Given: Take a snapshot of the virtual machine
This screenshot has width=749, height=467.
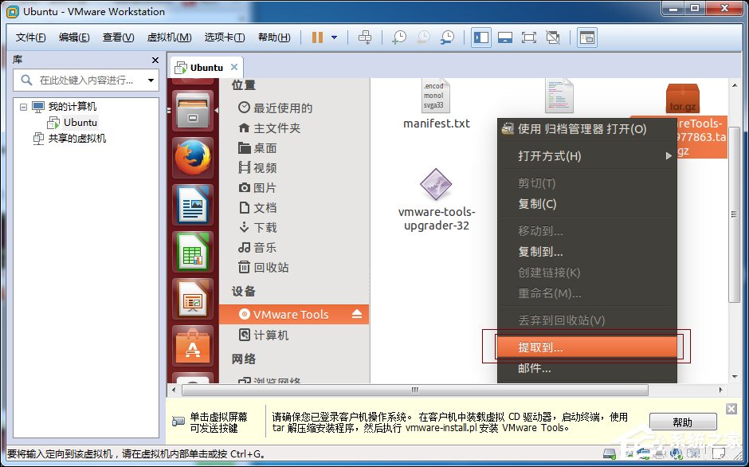Looking at the screenshot, I should coord(398,37).
